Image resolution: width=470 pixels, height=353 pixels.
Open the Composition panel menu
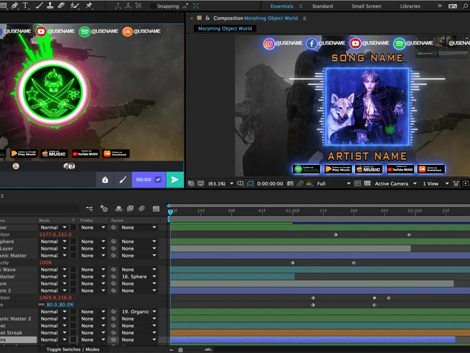(x=305, y=18)
